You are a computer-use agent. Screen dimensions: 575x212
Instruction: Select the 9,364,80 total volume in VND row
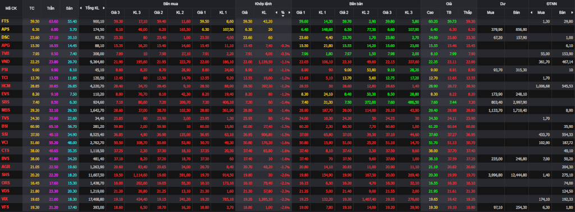click(x=97, y=62)
